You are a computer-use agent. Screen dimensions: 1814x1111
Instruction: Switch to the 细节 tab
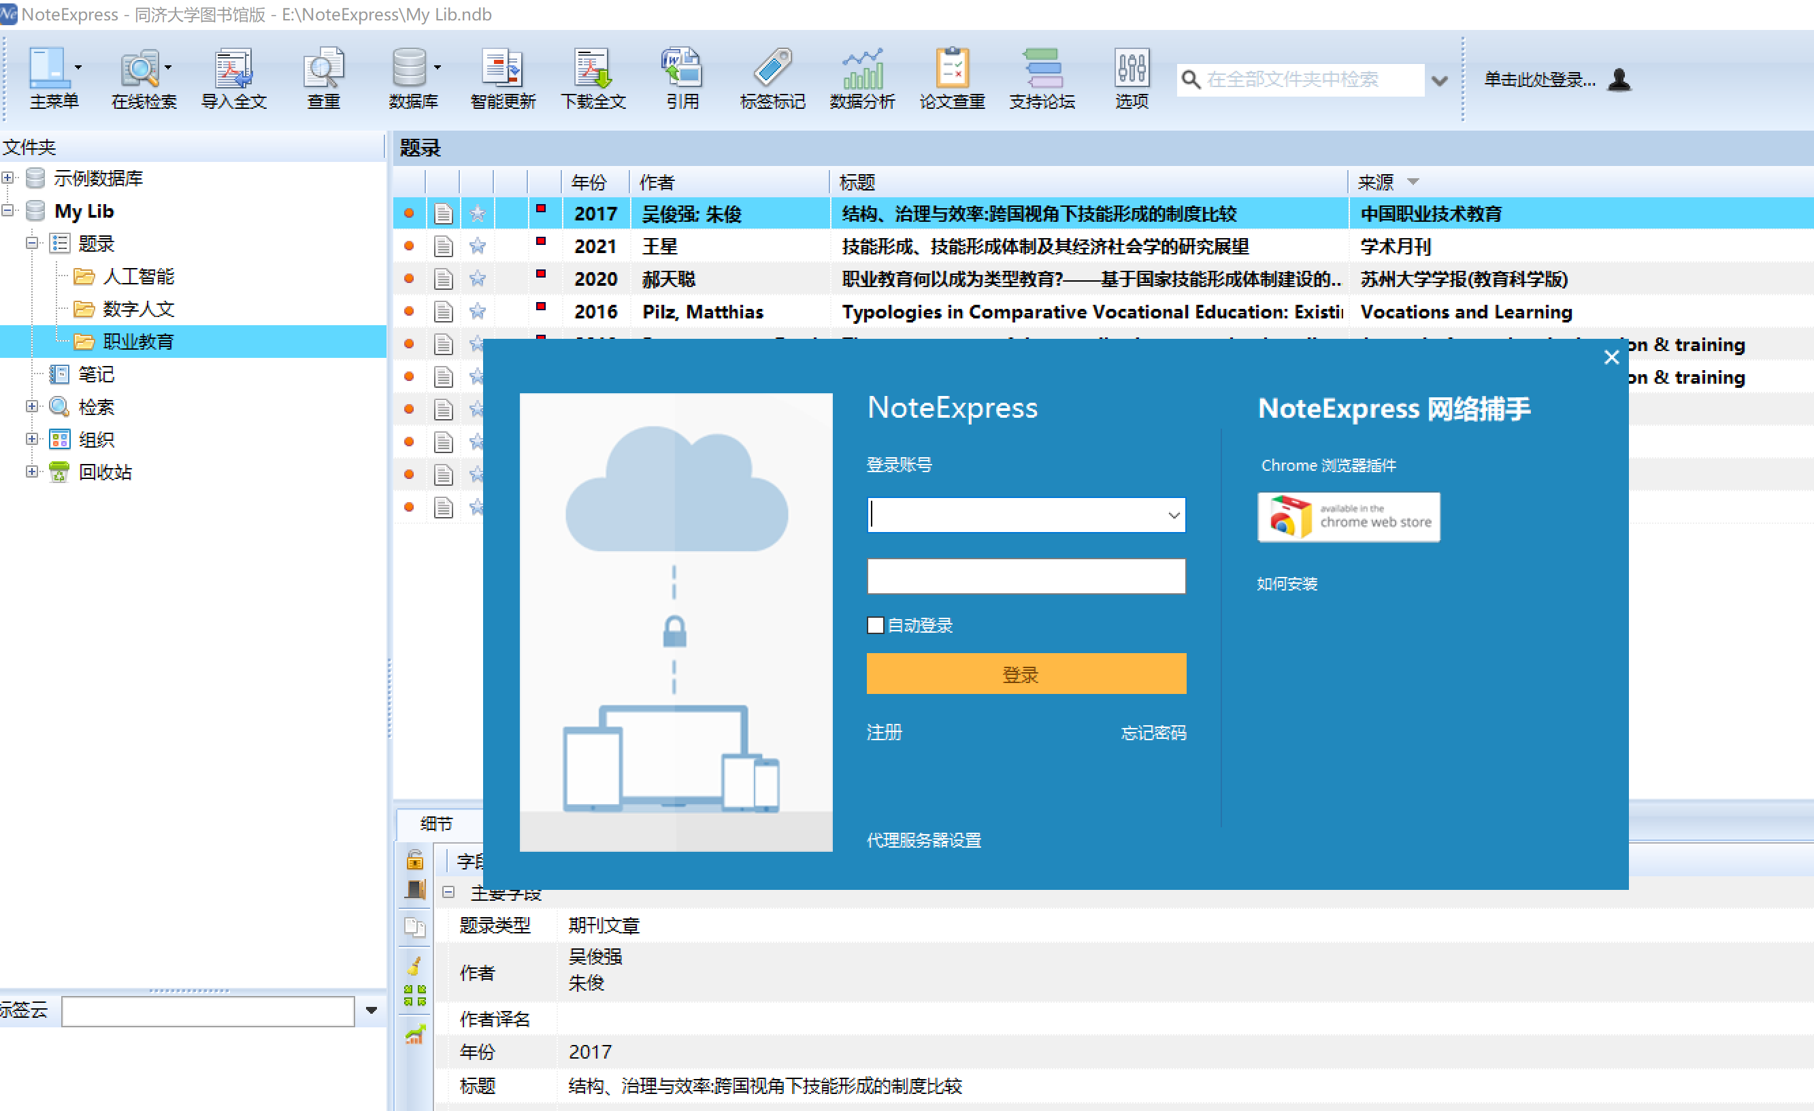(437, 824)
